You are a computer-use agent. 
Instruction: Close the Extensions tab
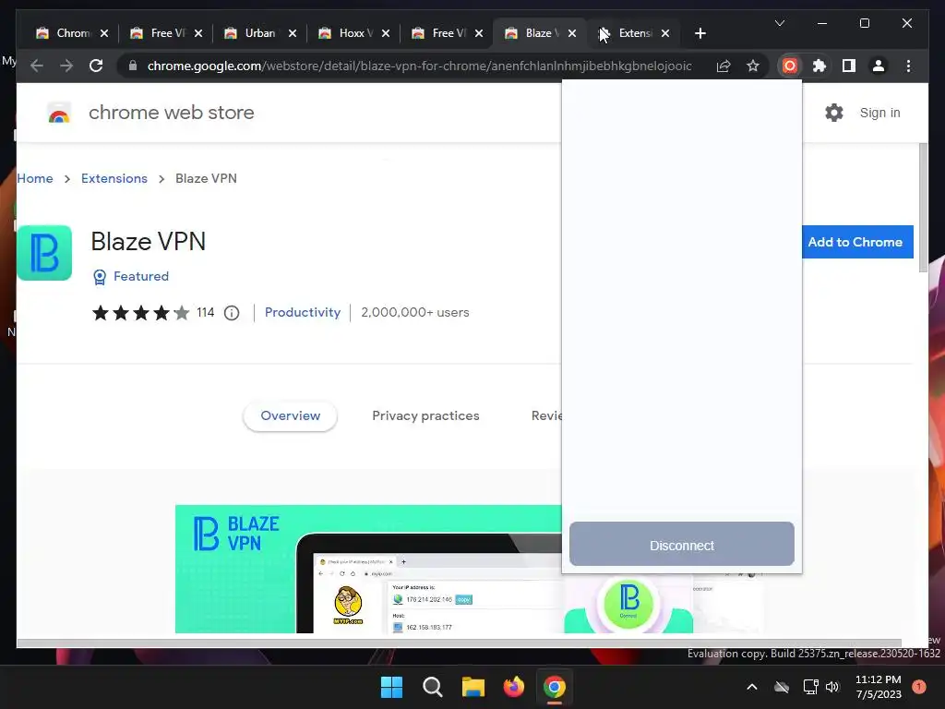pyautogui.click(x=665, y=33)
